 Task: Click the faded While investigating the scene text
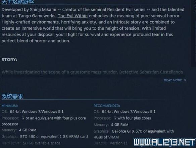[92, 72]
